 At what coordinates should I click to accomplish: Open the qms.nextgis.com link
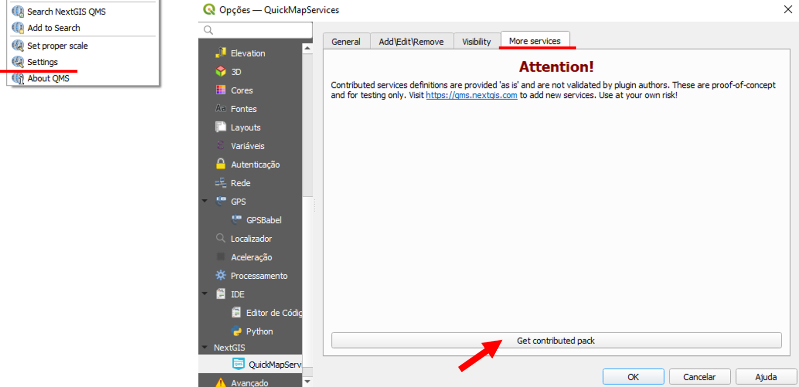[x=471, y=95]
